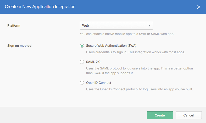Image resolution: width=206 pixels, height=123 pixels.
Task: Click the Cancel button
Action: 188,115
